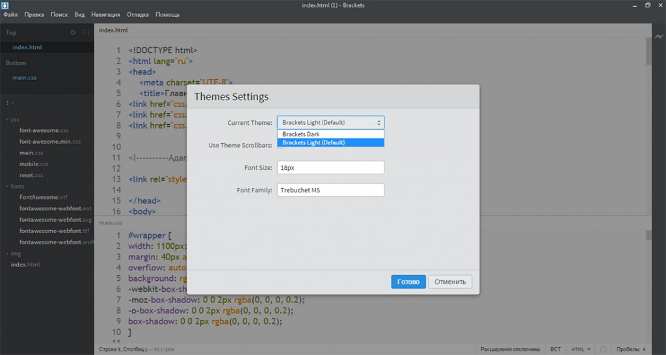
Task: Open the Правка menu
Action: 34,14
